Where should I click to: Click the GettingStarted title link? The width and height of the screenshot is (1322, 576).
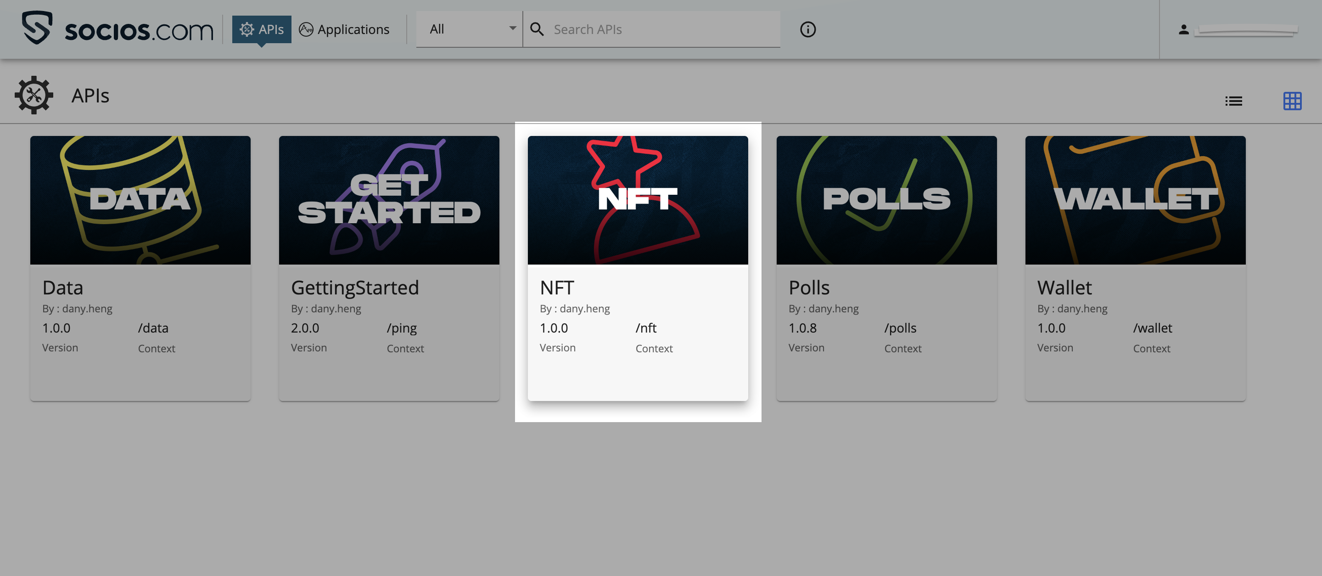[x=355, y=288]
